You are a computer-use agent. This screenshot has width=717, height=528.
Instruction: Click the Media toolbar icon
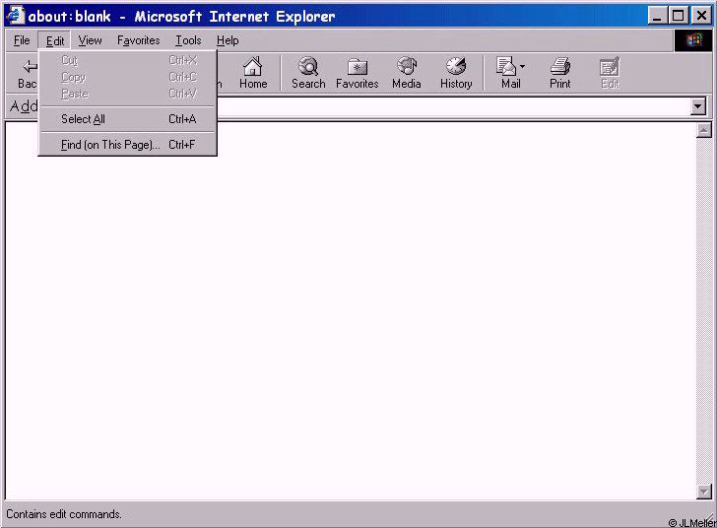point(407,67)
